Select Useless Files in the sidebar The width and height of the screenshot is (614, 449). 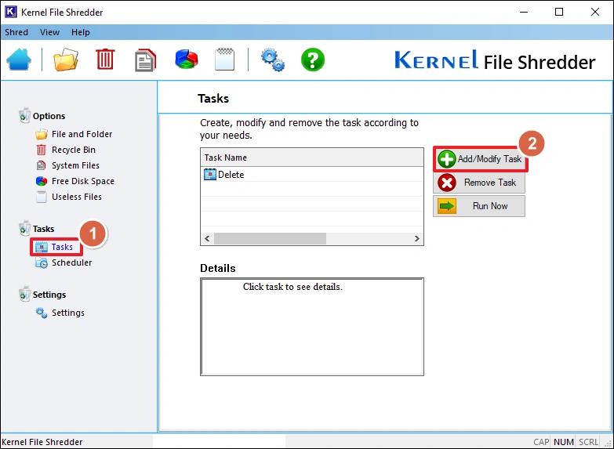76,197
